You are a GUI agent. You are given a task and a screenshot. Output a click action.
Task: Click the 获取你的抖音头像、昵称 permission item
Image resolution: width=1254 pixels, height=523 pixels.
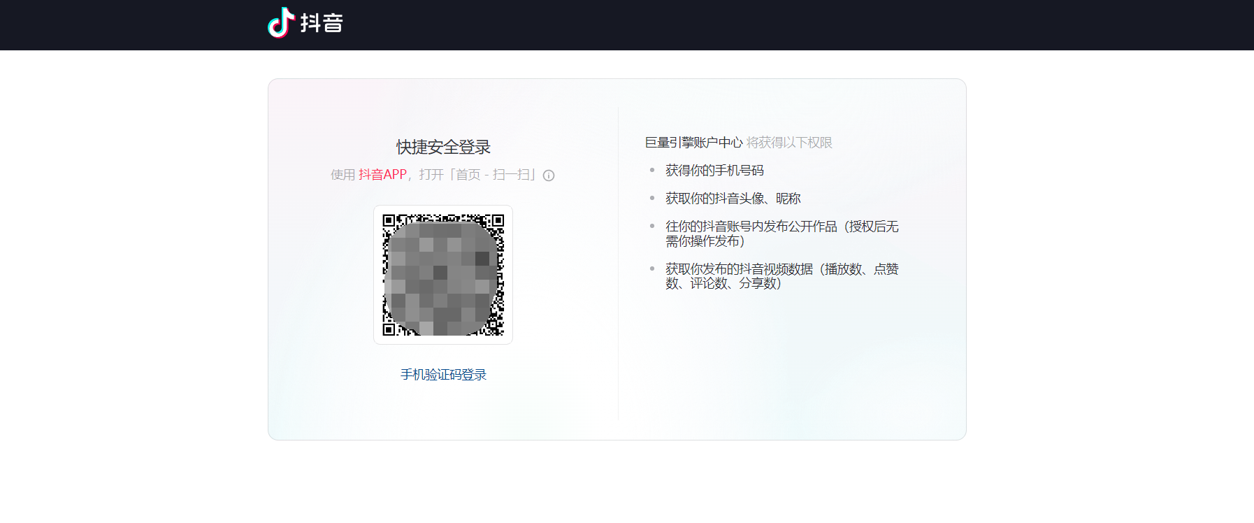tap(733, 199)
